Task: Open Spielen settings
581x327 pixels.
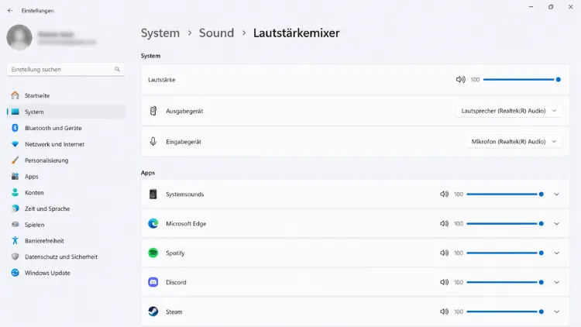Action: pyautogui.click(x=66, y=225)
